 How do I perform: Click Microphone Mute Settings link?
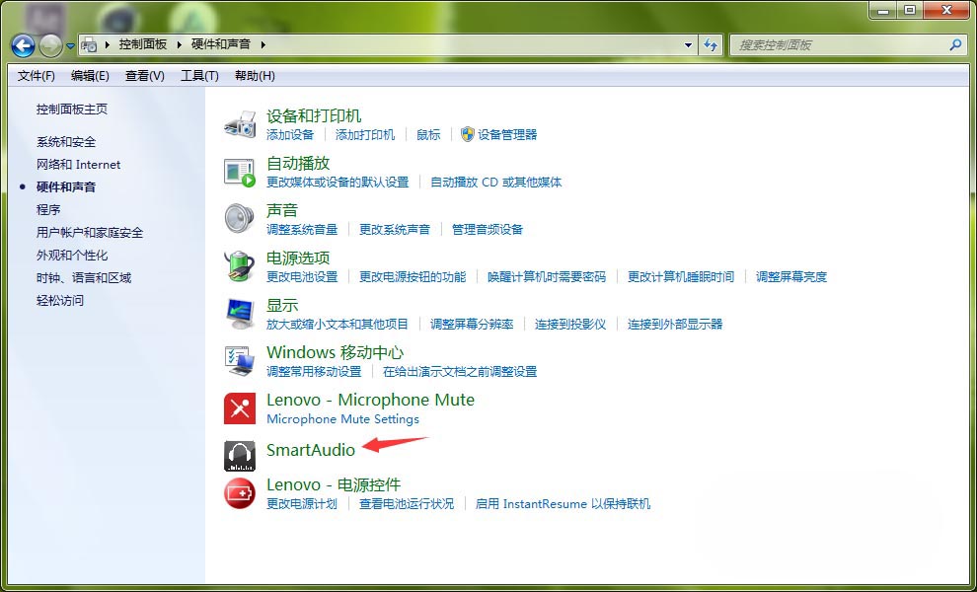coord(343,418)
